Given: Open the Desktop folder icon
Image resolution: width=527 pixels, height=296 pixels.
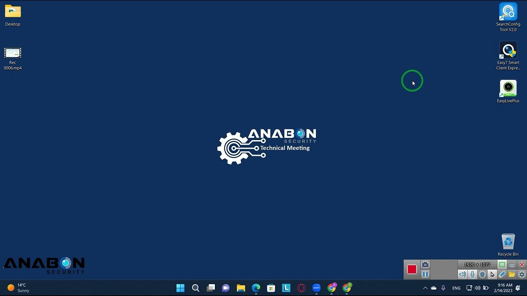Looking at the screenshot, I should 13,15.
